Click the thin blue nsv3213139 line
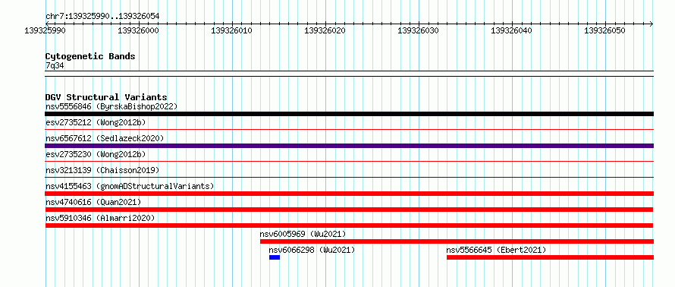 click(350, 177)
